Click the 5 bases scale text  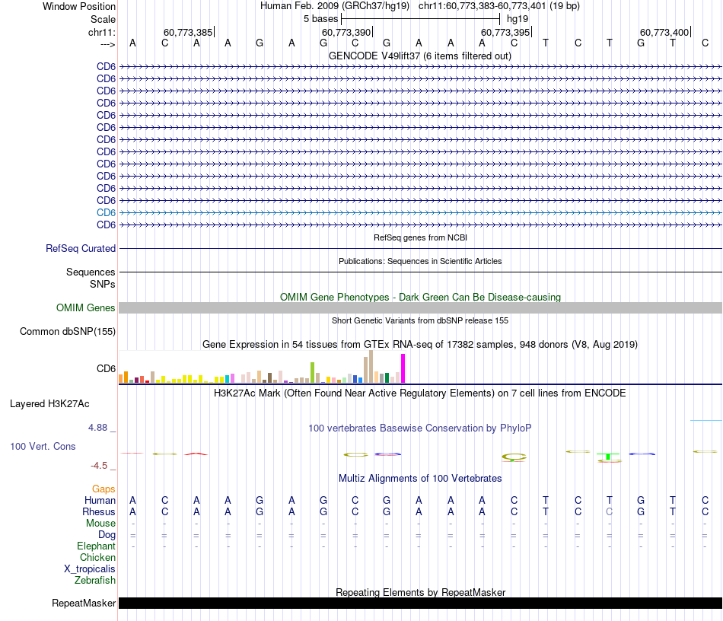pos(320,19)
